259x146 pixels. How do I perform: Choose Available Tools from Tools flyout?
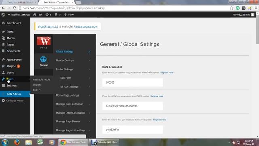pyautogui.click(x=41, y=79)
